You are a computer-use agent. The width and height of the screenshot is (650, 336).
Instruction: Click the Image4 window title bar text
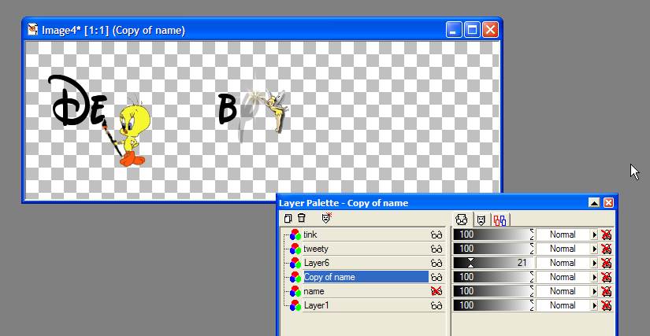pyautogui.click(x=113, y=30)
